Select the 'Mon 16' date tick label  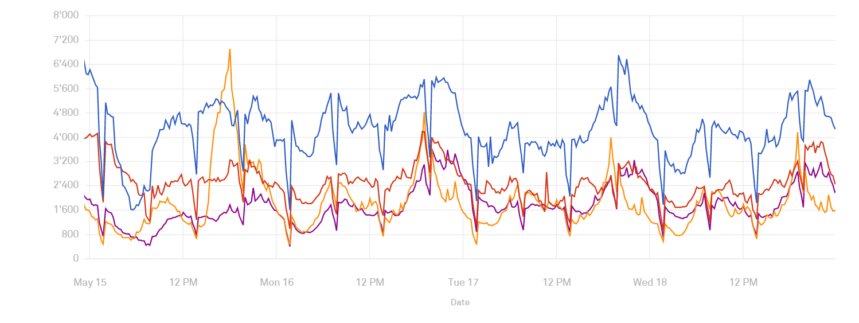pos(277,282)
